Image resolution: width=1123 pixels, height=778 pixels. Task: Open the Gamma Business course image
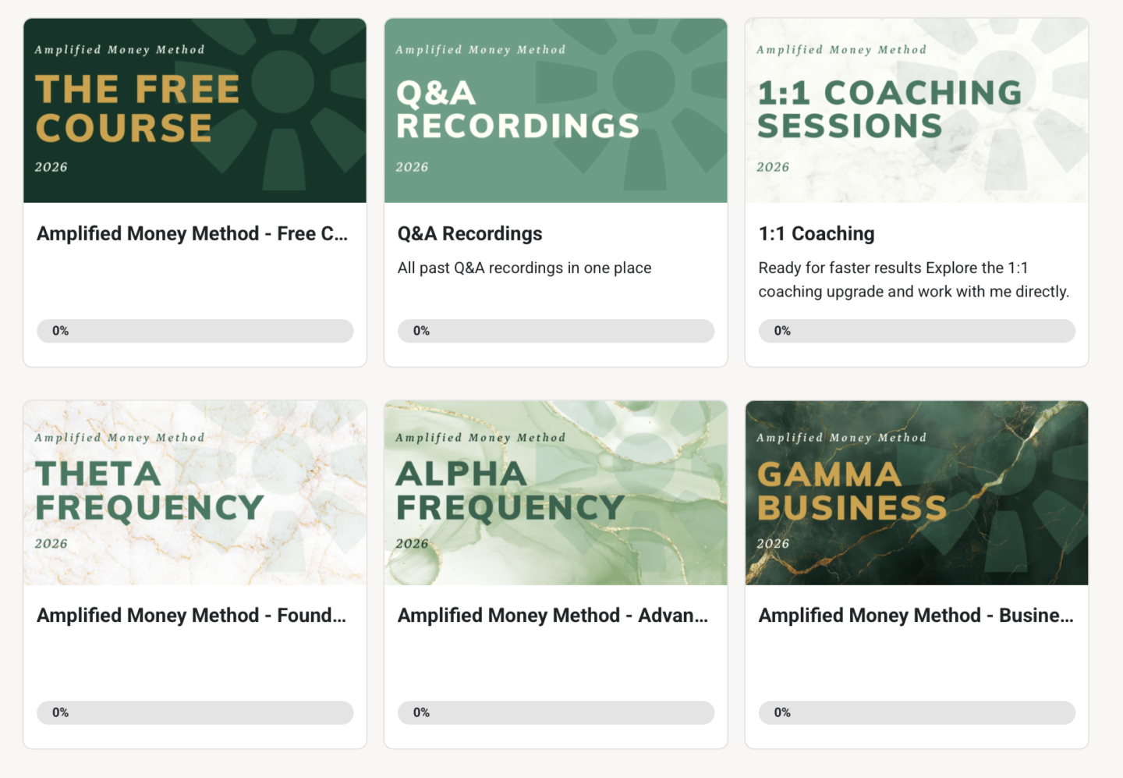(x=916, y=493)
